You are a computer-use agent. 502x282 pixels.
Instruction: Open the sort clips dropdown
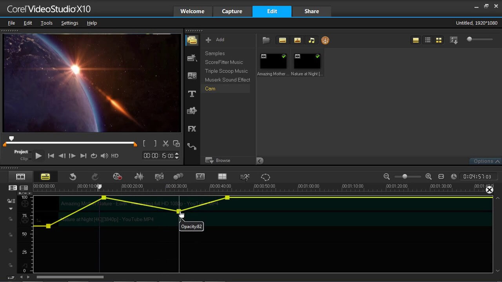tap(454, 40)
